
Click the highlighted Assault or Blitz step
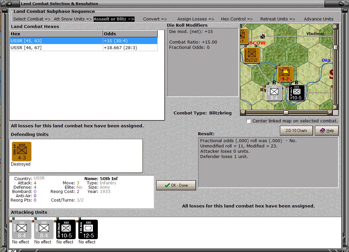pyautogui.click(x=114, y=19)
